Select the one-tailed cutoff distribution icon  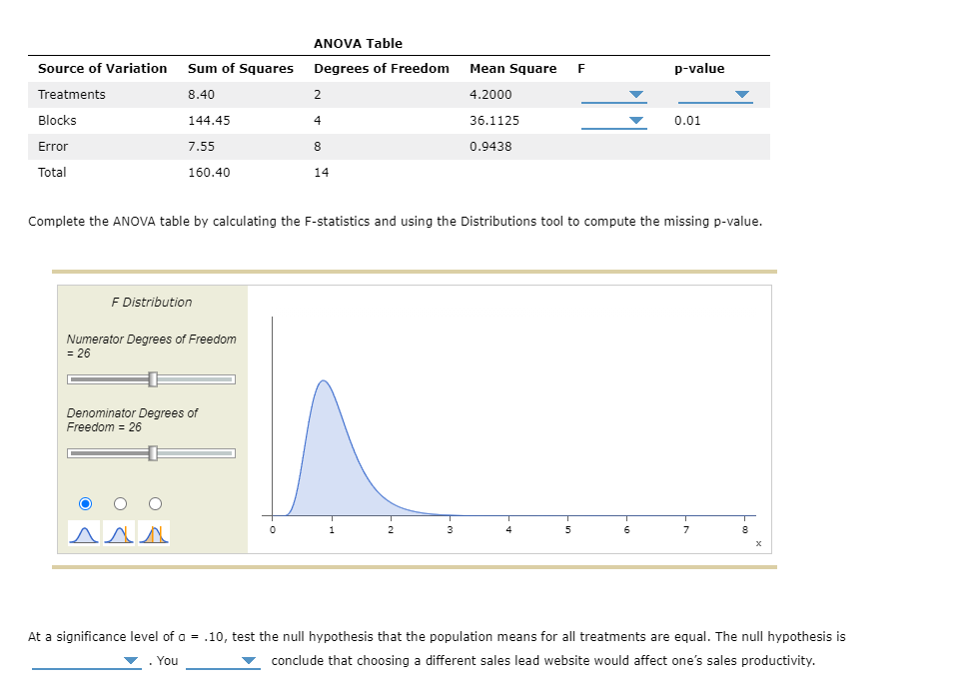[119, 532]
